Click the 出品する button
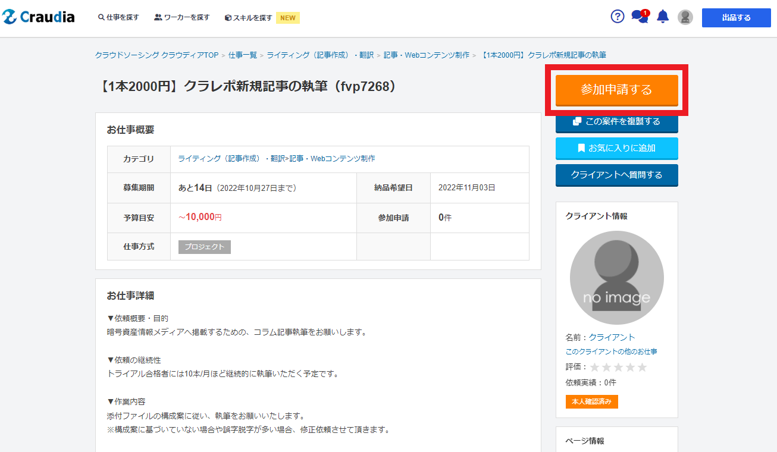 736,18
